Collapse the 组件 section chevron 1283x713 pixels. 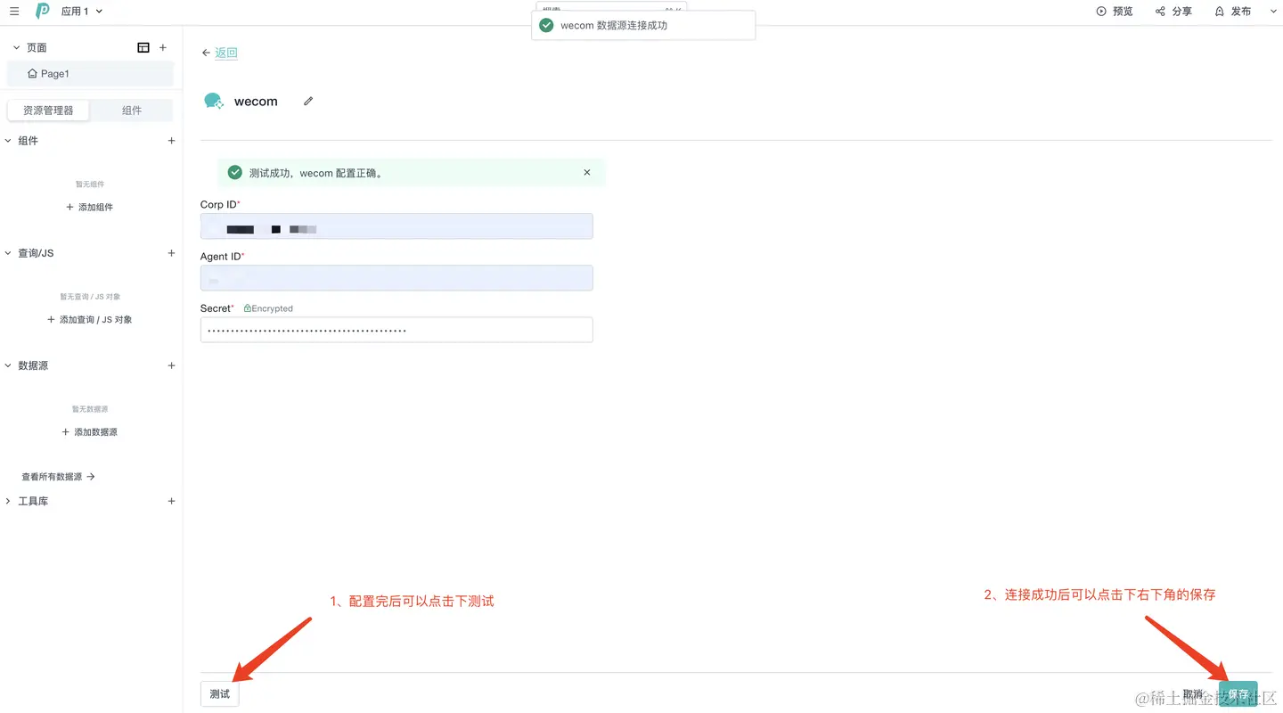[8, 141]
